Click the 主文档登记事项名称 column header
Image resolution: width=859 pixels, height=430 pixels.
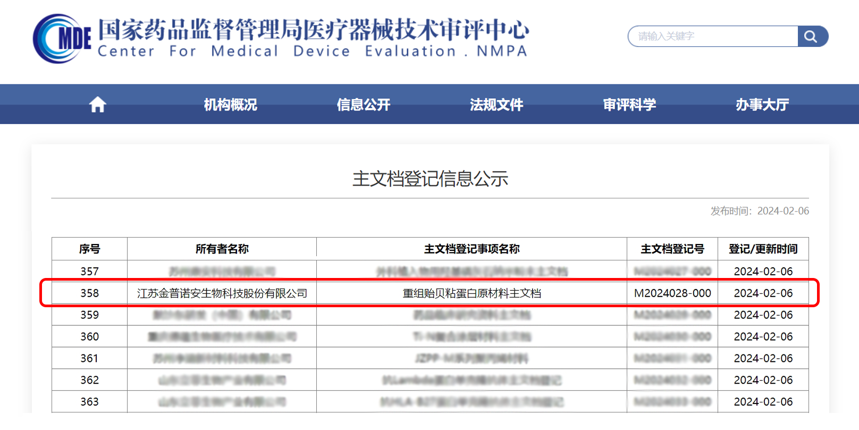pos(471,249)
